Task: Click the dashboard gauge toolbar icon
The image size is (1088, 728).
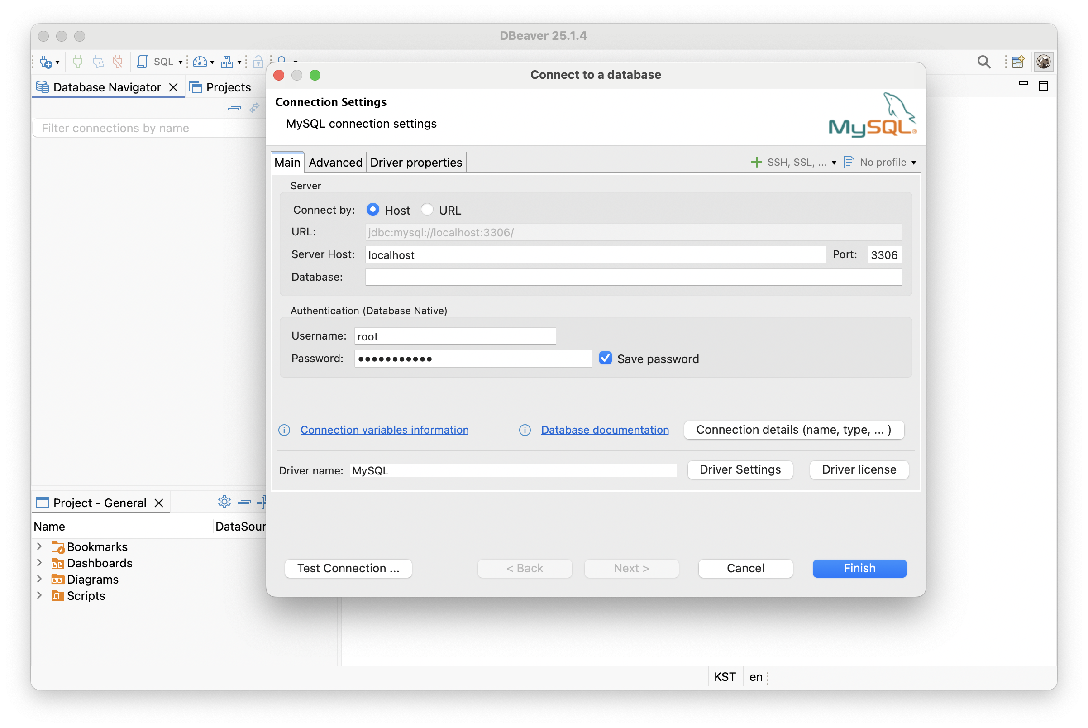Action: (200, 62)
